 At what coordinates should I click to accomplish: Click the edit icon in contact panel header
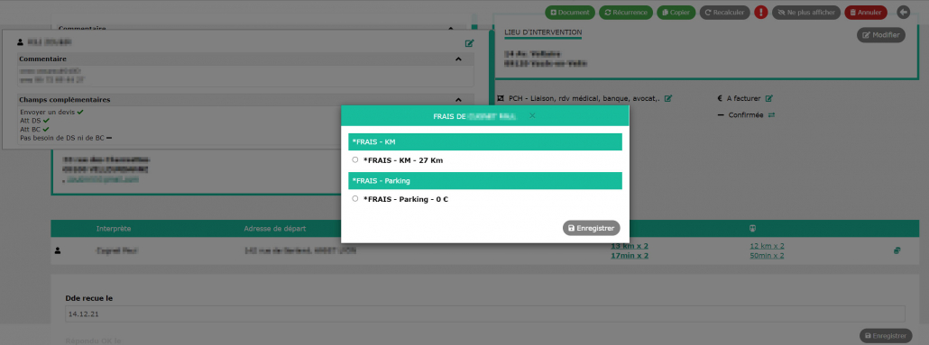point(469,43)
